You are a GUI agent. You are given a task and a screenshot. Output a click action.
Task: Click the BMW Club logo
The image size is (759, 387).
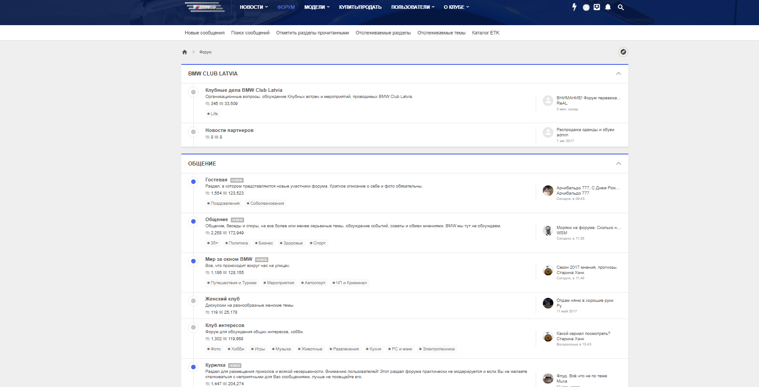(x=205, y=7)
